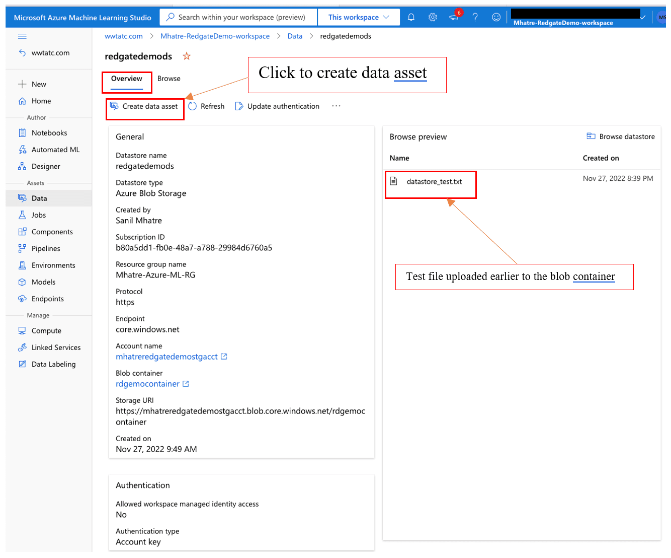Click the smiley feedback icon
Viewport: 671px width, 558px height.
[x=496, y=17]
